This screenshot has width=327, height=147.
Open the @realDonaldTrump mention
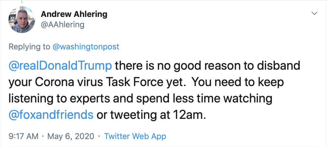(61, 66)
